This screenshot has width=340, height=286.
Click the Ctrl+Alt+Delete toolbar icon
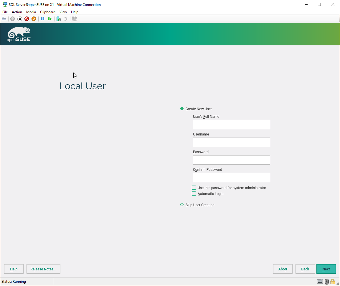coord(4,19)
